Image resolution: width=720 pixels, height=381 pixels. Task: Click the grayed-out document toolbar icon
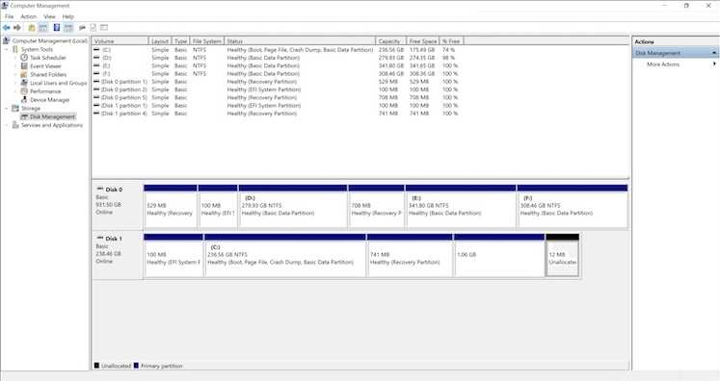(x=93, y=28)
